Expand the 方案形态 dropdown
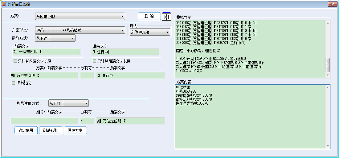Screen dimensions: 339x158 [x=80, y=30]
